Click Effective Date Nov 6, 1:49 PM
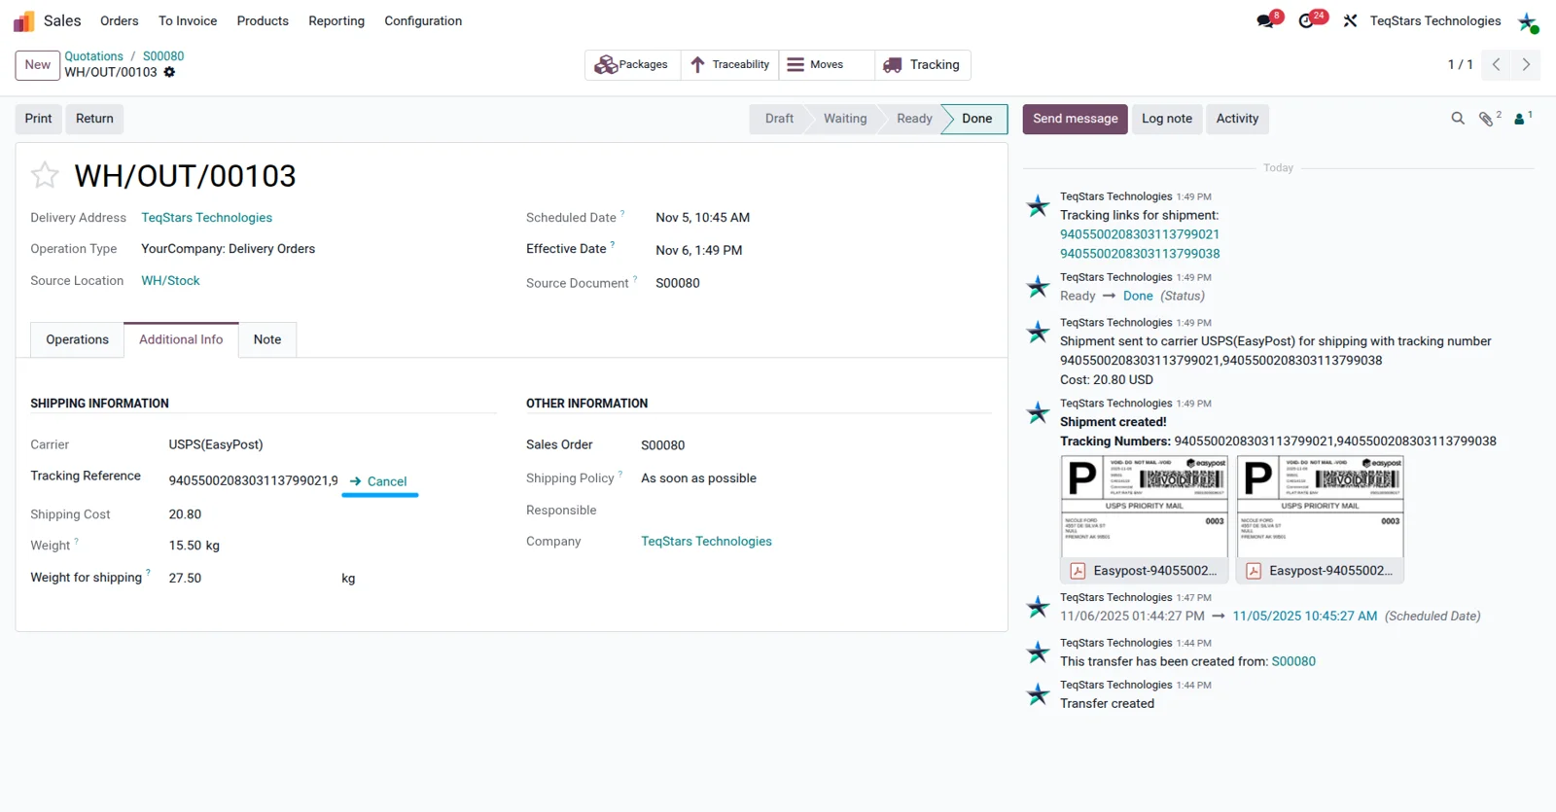 click(698, 250)
